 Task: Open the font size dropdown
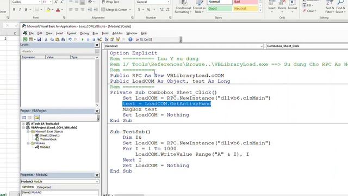pos(51,2)
